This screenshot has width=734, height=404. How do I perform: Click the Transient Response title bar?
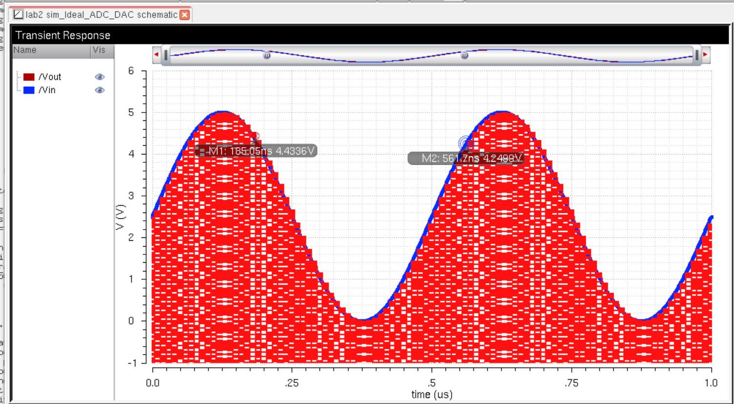[366, 36]
